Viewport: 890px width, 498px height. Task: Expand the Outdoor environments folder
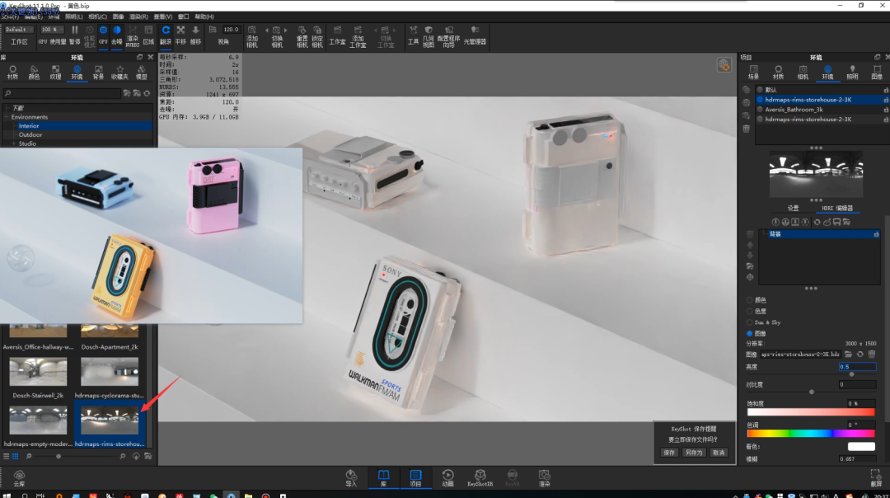tap(30, 134)
